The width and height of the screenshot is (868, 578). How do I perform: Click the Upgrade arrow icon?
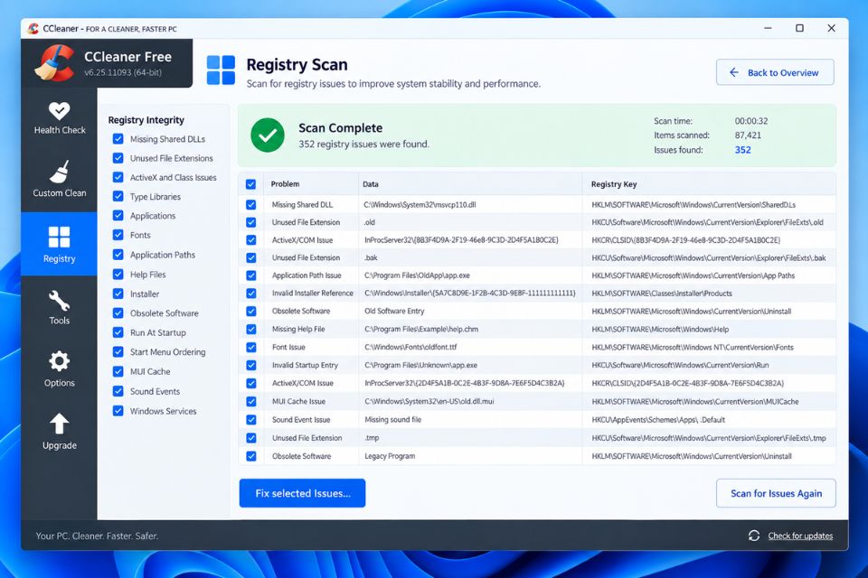60,424
